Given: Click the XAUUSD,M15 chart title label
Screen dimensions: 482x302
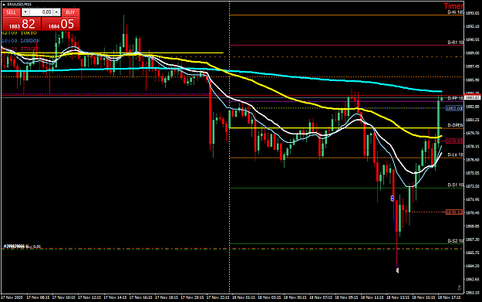Looking at the screenshot, I should point(19,5).
